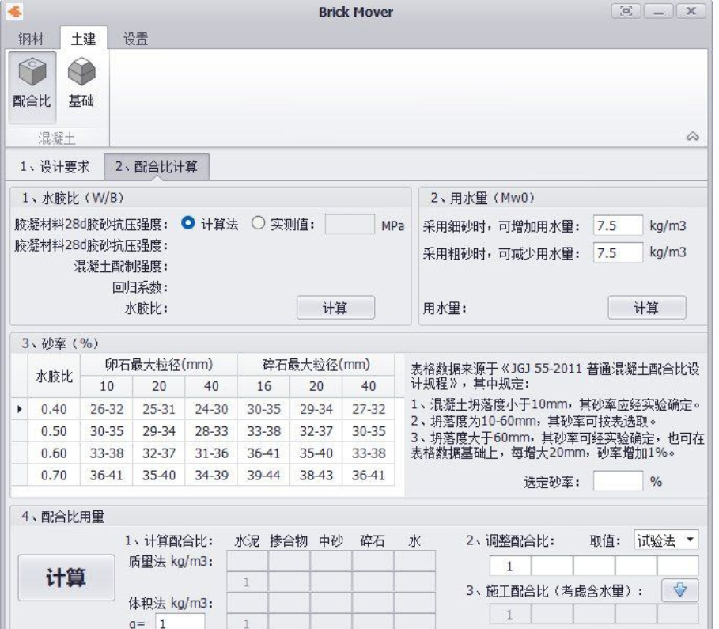Click the 0.50 water-binder ratio cell
Screen dimensions: 719x629
(x=54, y=430)
